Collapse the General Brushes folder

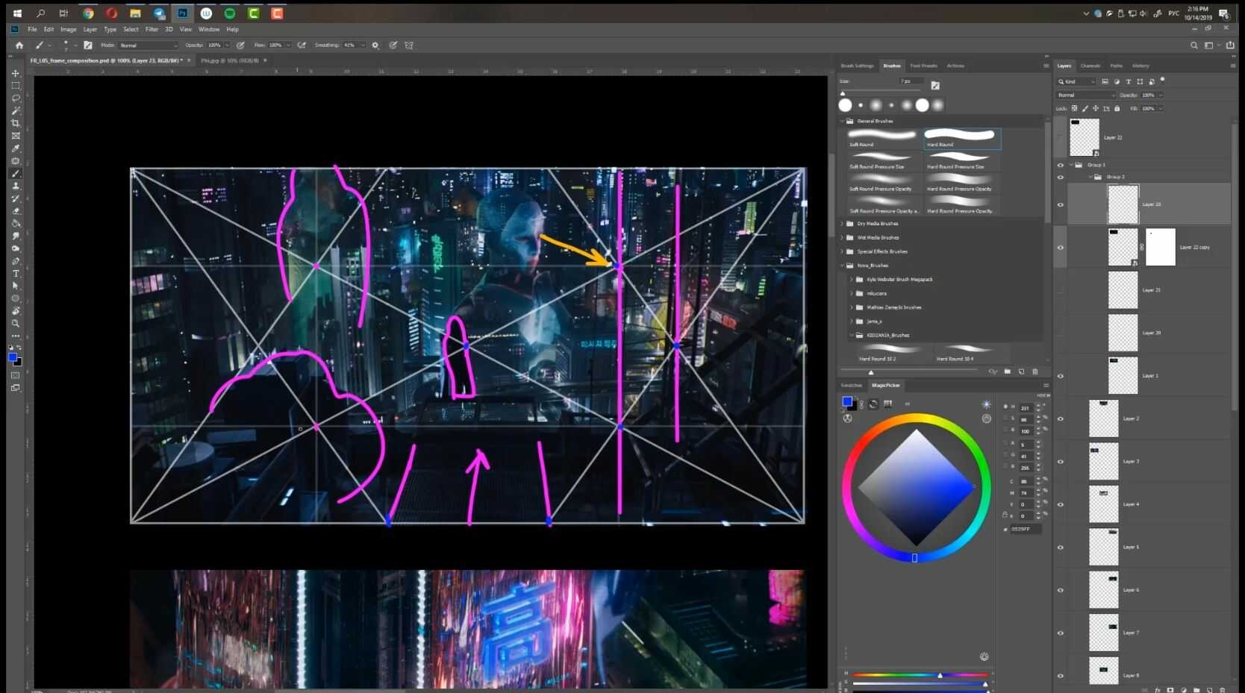pos(843,121)
